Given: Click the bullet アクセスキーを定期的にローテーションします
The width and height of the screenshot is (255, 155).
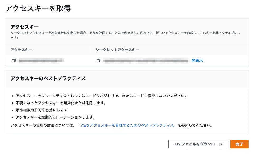Looking at the screenshot, I should (x=55, y=117).
